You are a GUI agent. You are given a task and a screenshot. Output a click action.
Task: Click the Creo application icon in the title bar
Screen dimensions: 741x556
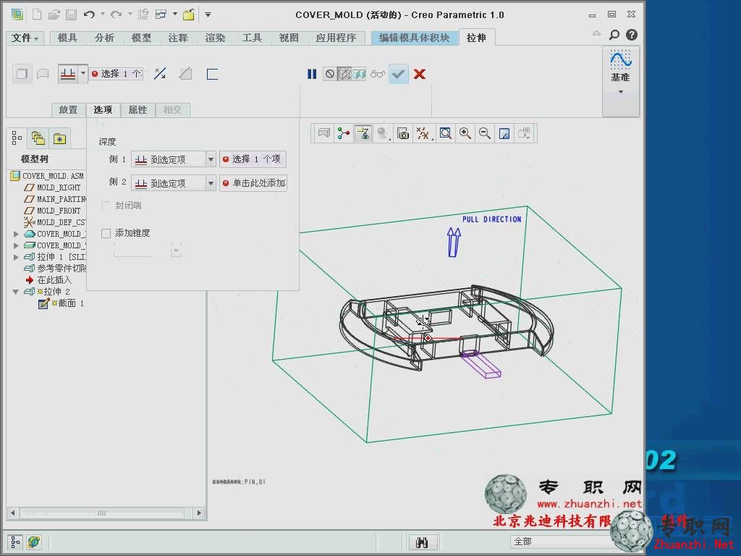point(17,14)
